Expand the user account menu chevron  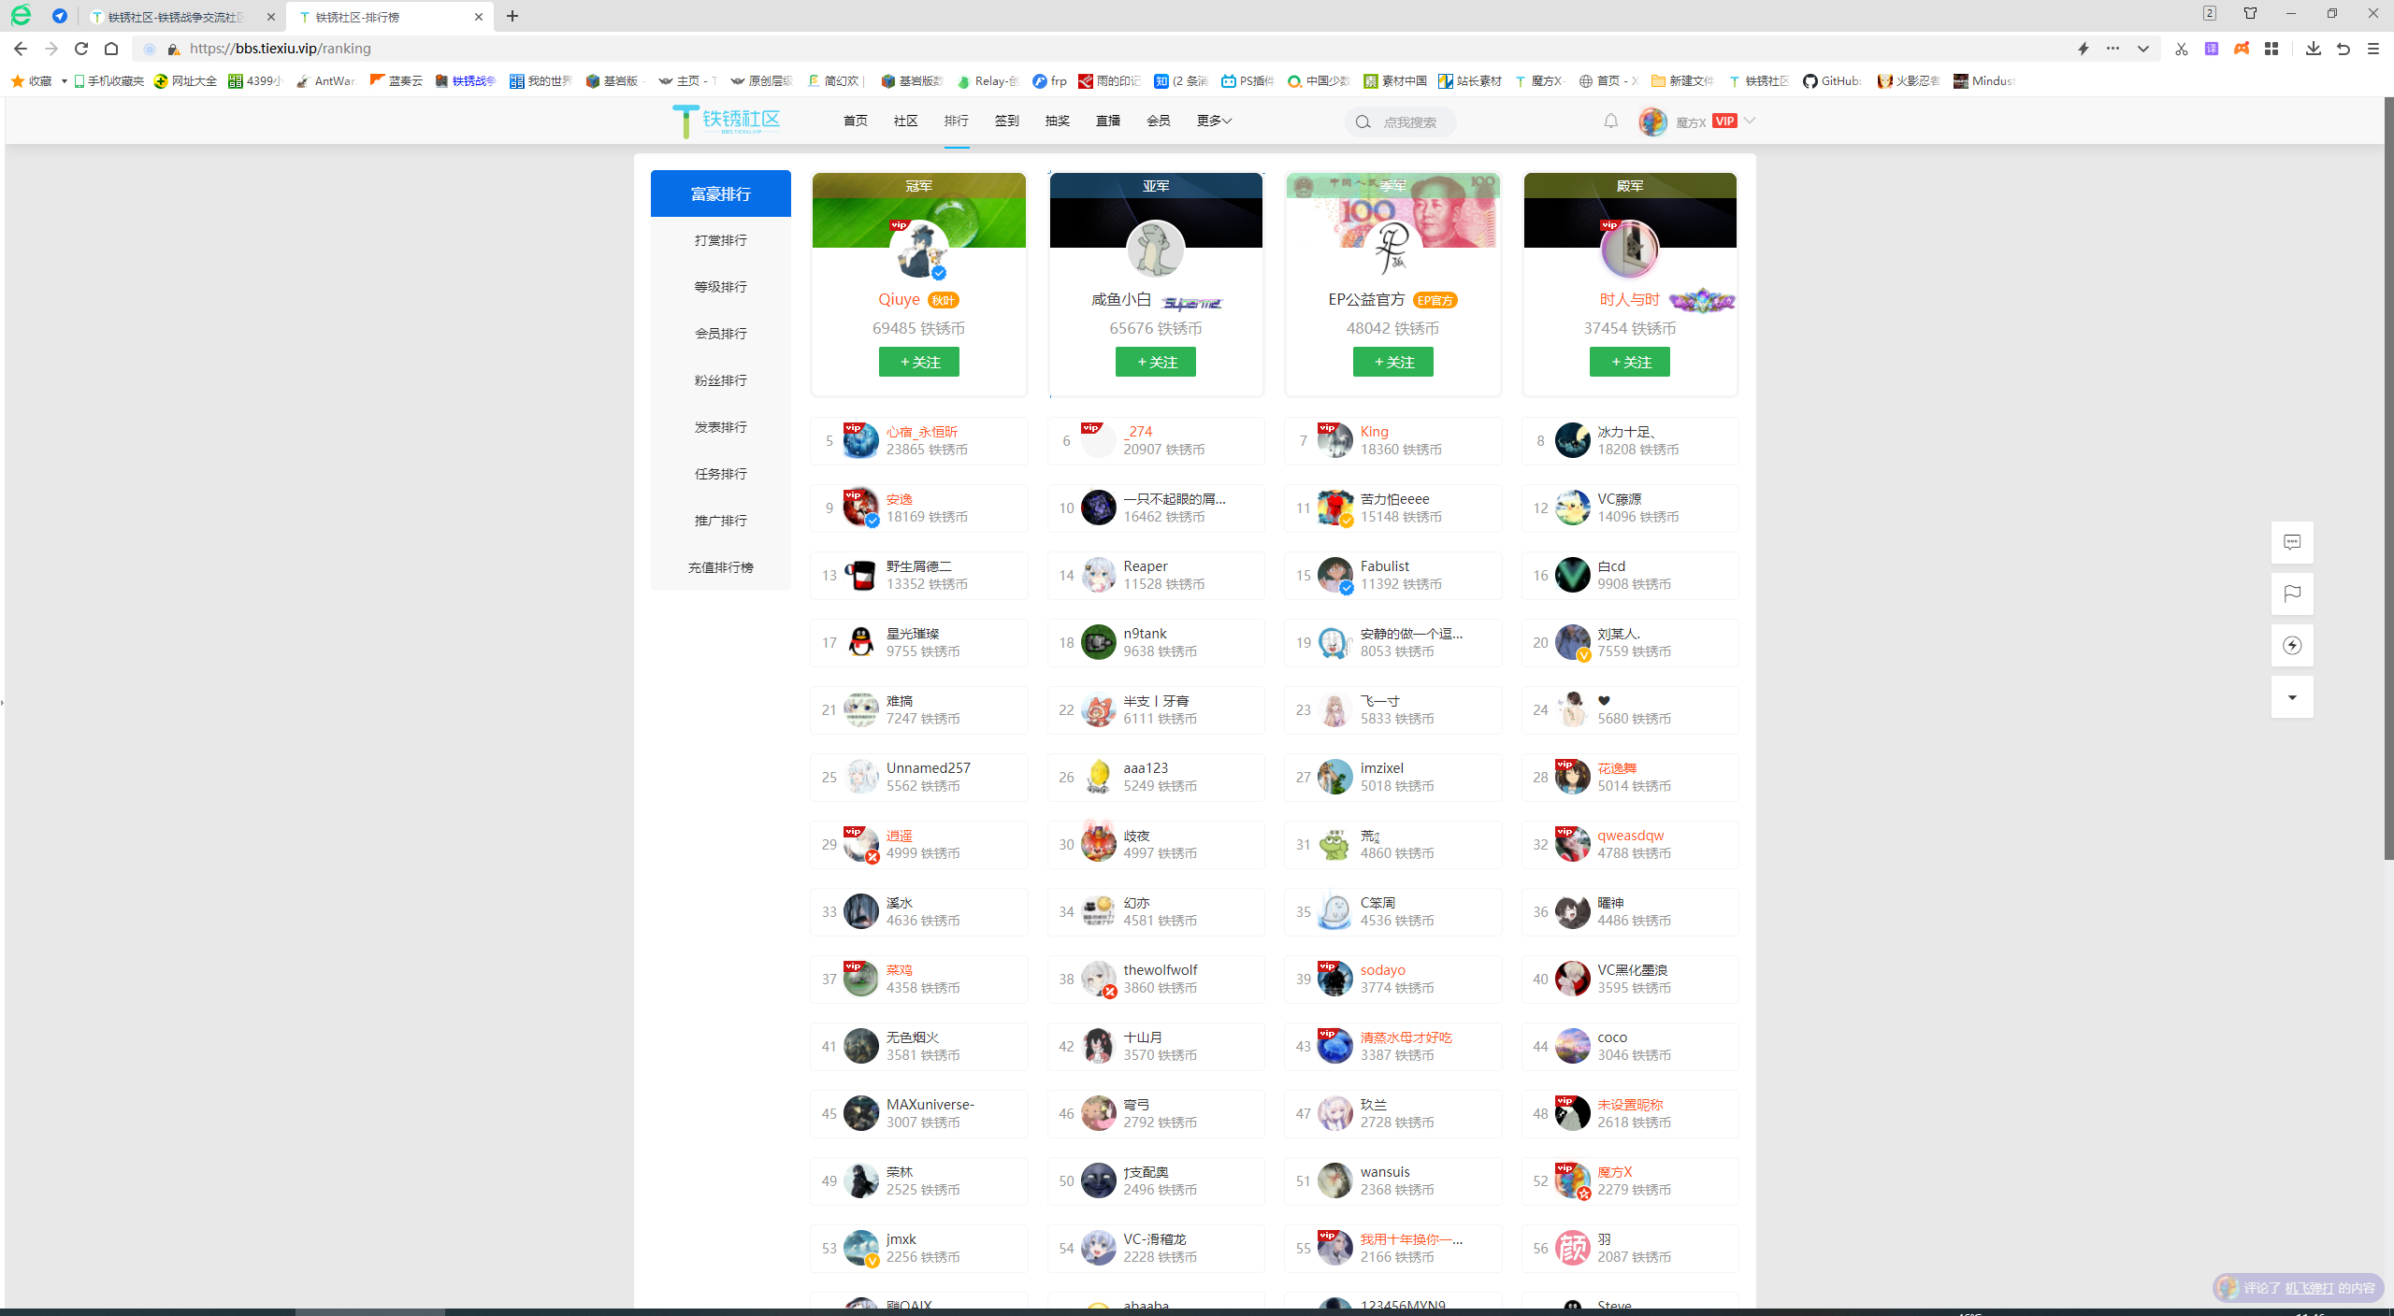tap(1750, 121)
